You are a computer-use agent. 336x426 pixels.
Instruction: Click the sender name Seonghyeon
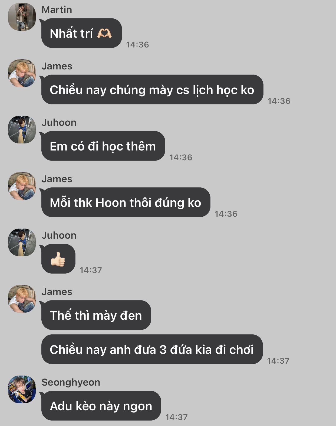(71, 382)
